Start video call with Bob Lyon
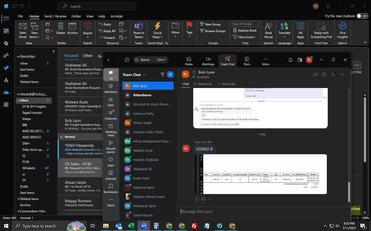 pos(315,74)
